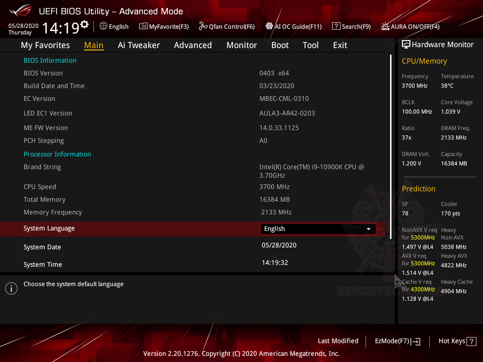Open Qfan Control from the top bar
The width and height of the screenshot is (483, 362).
coord(226,26)
